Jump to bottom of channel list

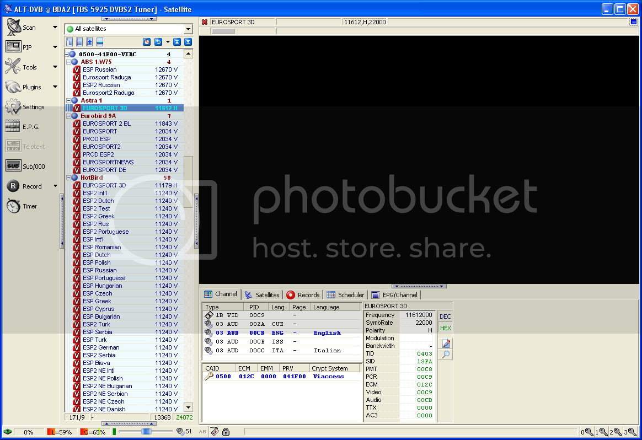pyautogui.click(x=188, y=42)
